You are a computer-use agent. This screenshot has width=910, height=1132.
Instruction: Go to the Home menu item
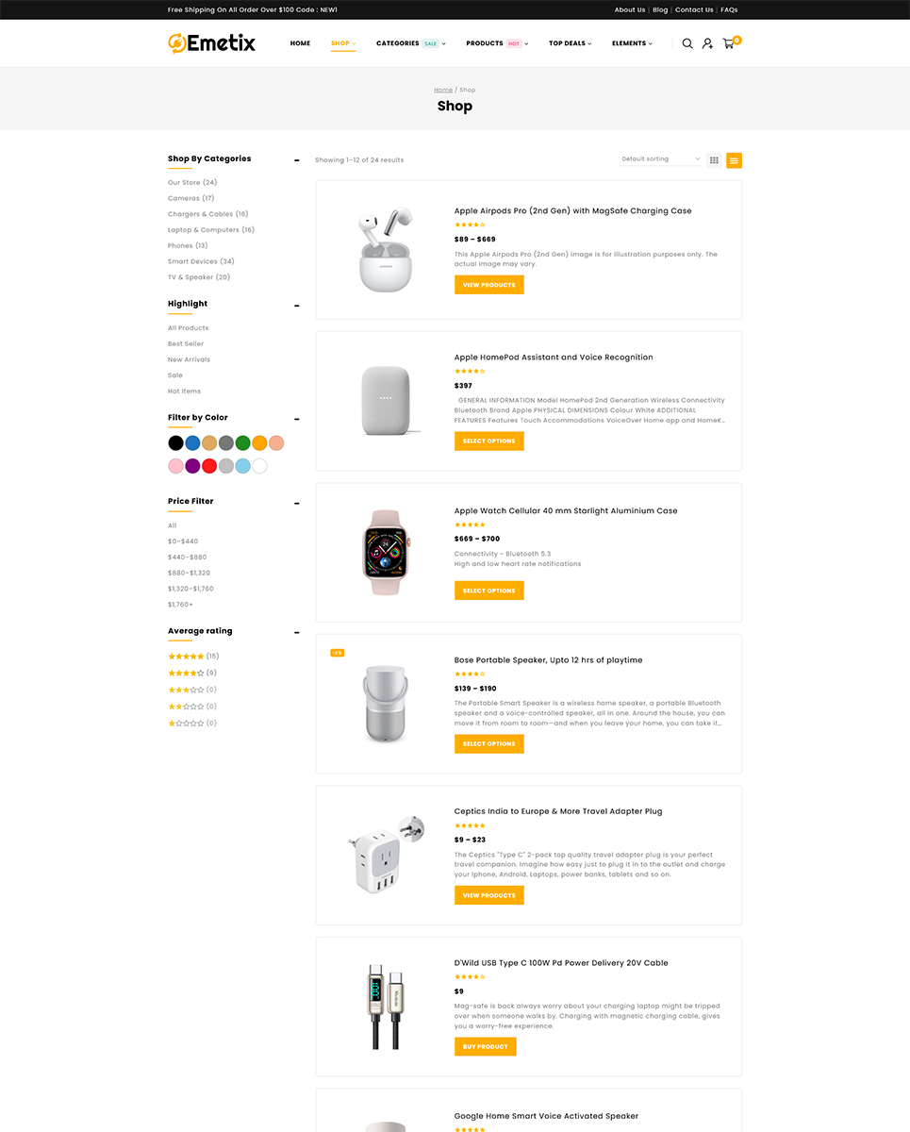coord(300,43)
